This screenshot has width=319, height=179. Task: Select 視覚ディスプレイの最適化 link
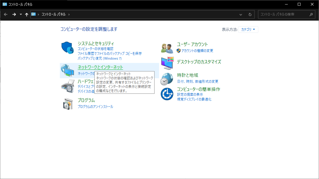pos(194,99)
